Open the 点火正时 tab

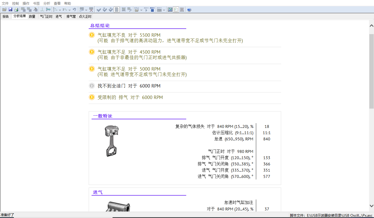(x=85, y=16)
